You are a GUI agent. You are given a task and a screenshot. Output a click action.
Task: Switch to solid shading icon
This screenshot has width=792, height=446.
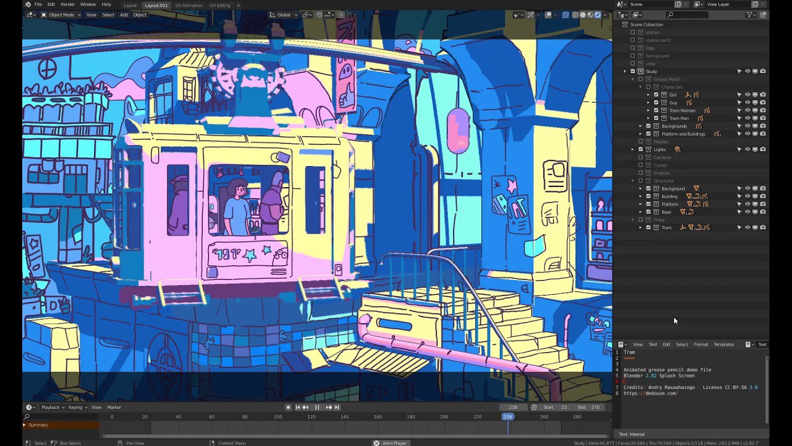(583, 15)
